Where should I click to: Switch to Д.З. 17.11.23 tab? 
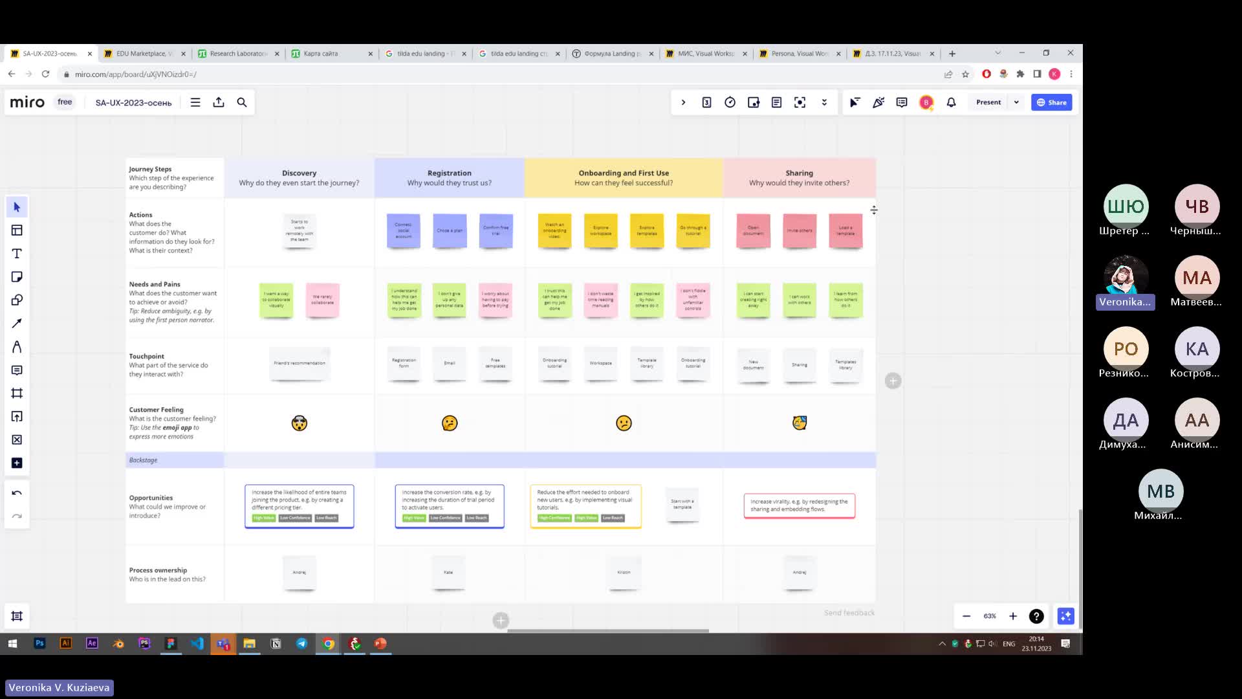tap(894, 54)
